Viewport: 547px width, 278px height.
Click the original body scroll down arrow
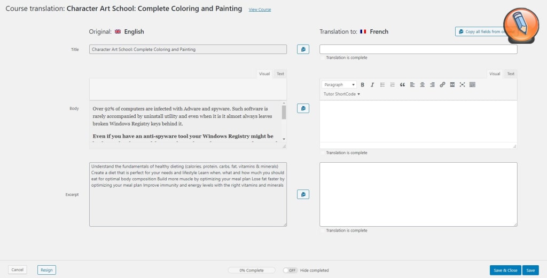tap(284, 139)
